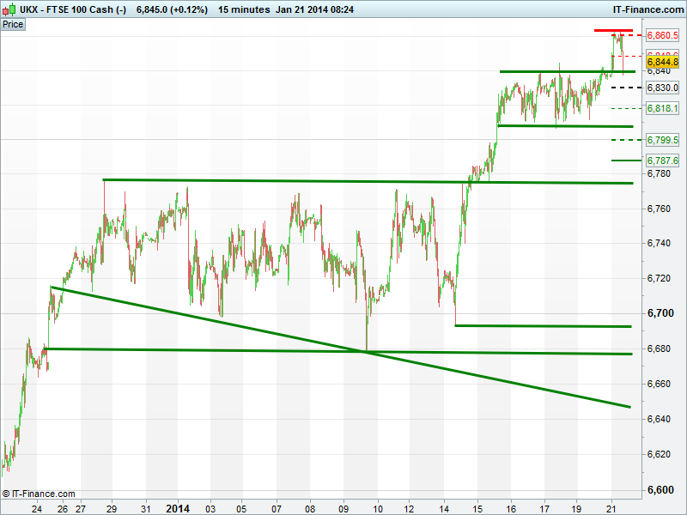Click the 6,600 label on price axis

660,489
